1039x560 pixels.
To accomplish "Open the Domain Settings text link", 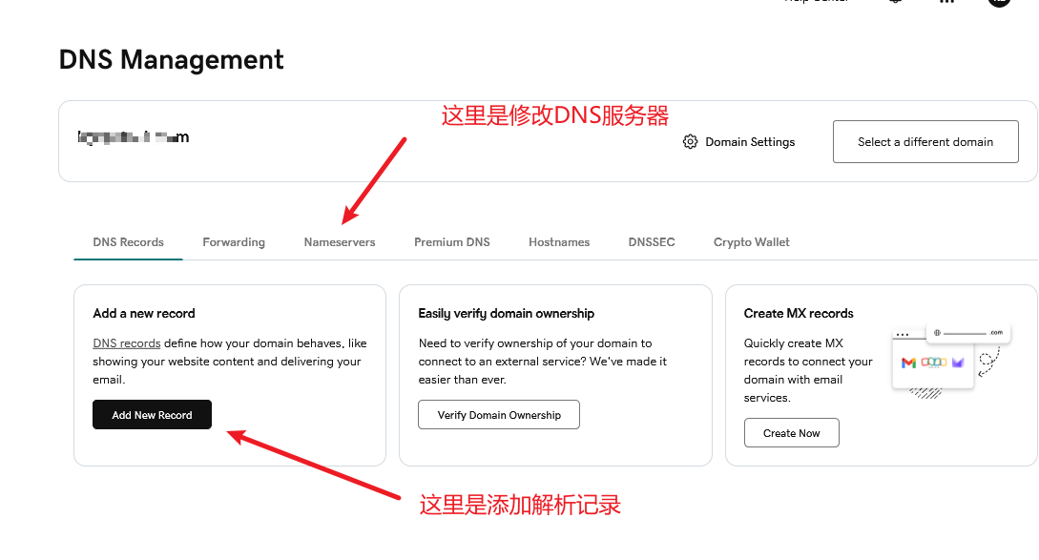I will coord(750,142).
